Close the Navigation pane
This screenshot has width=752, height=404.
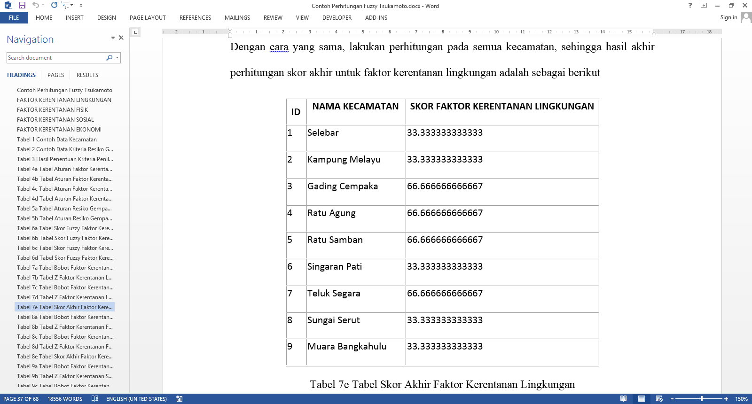click(x=121, y=38)
